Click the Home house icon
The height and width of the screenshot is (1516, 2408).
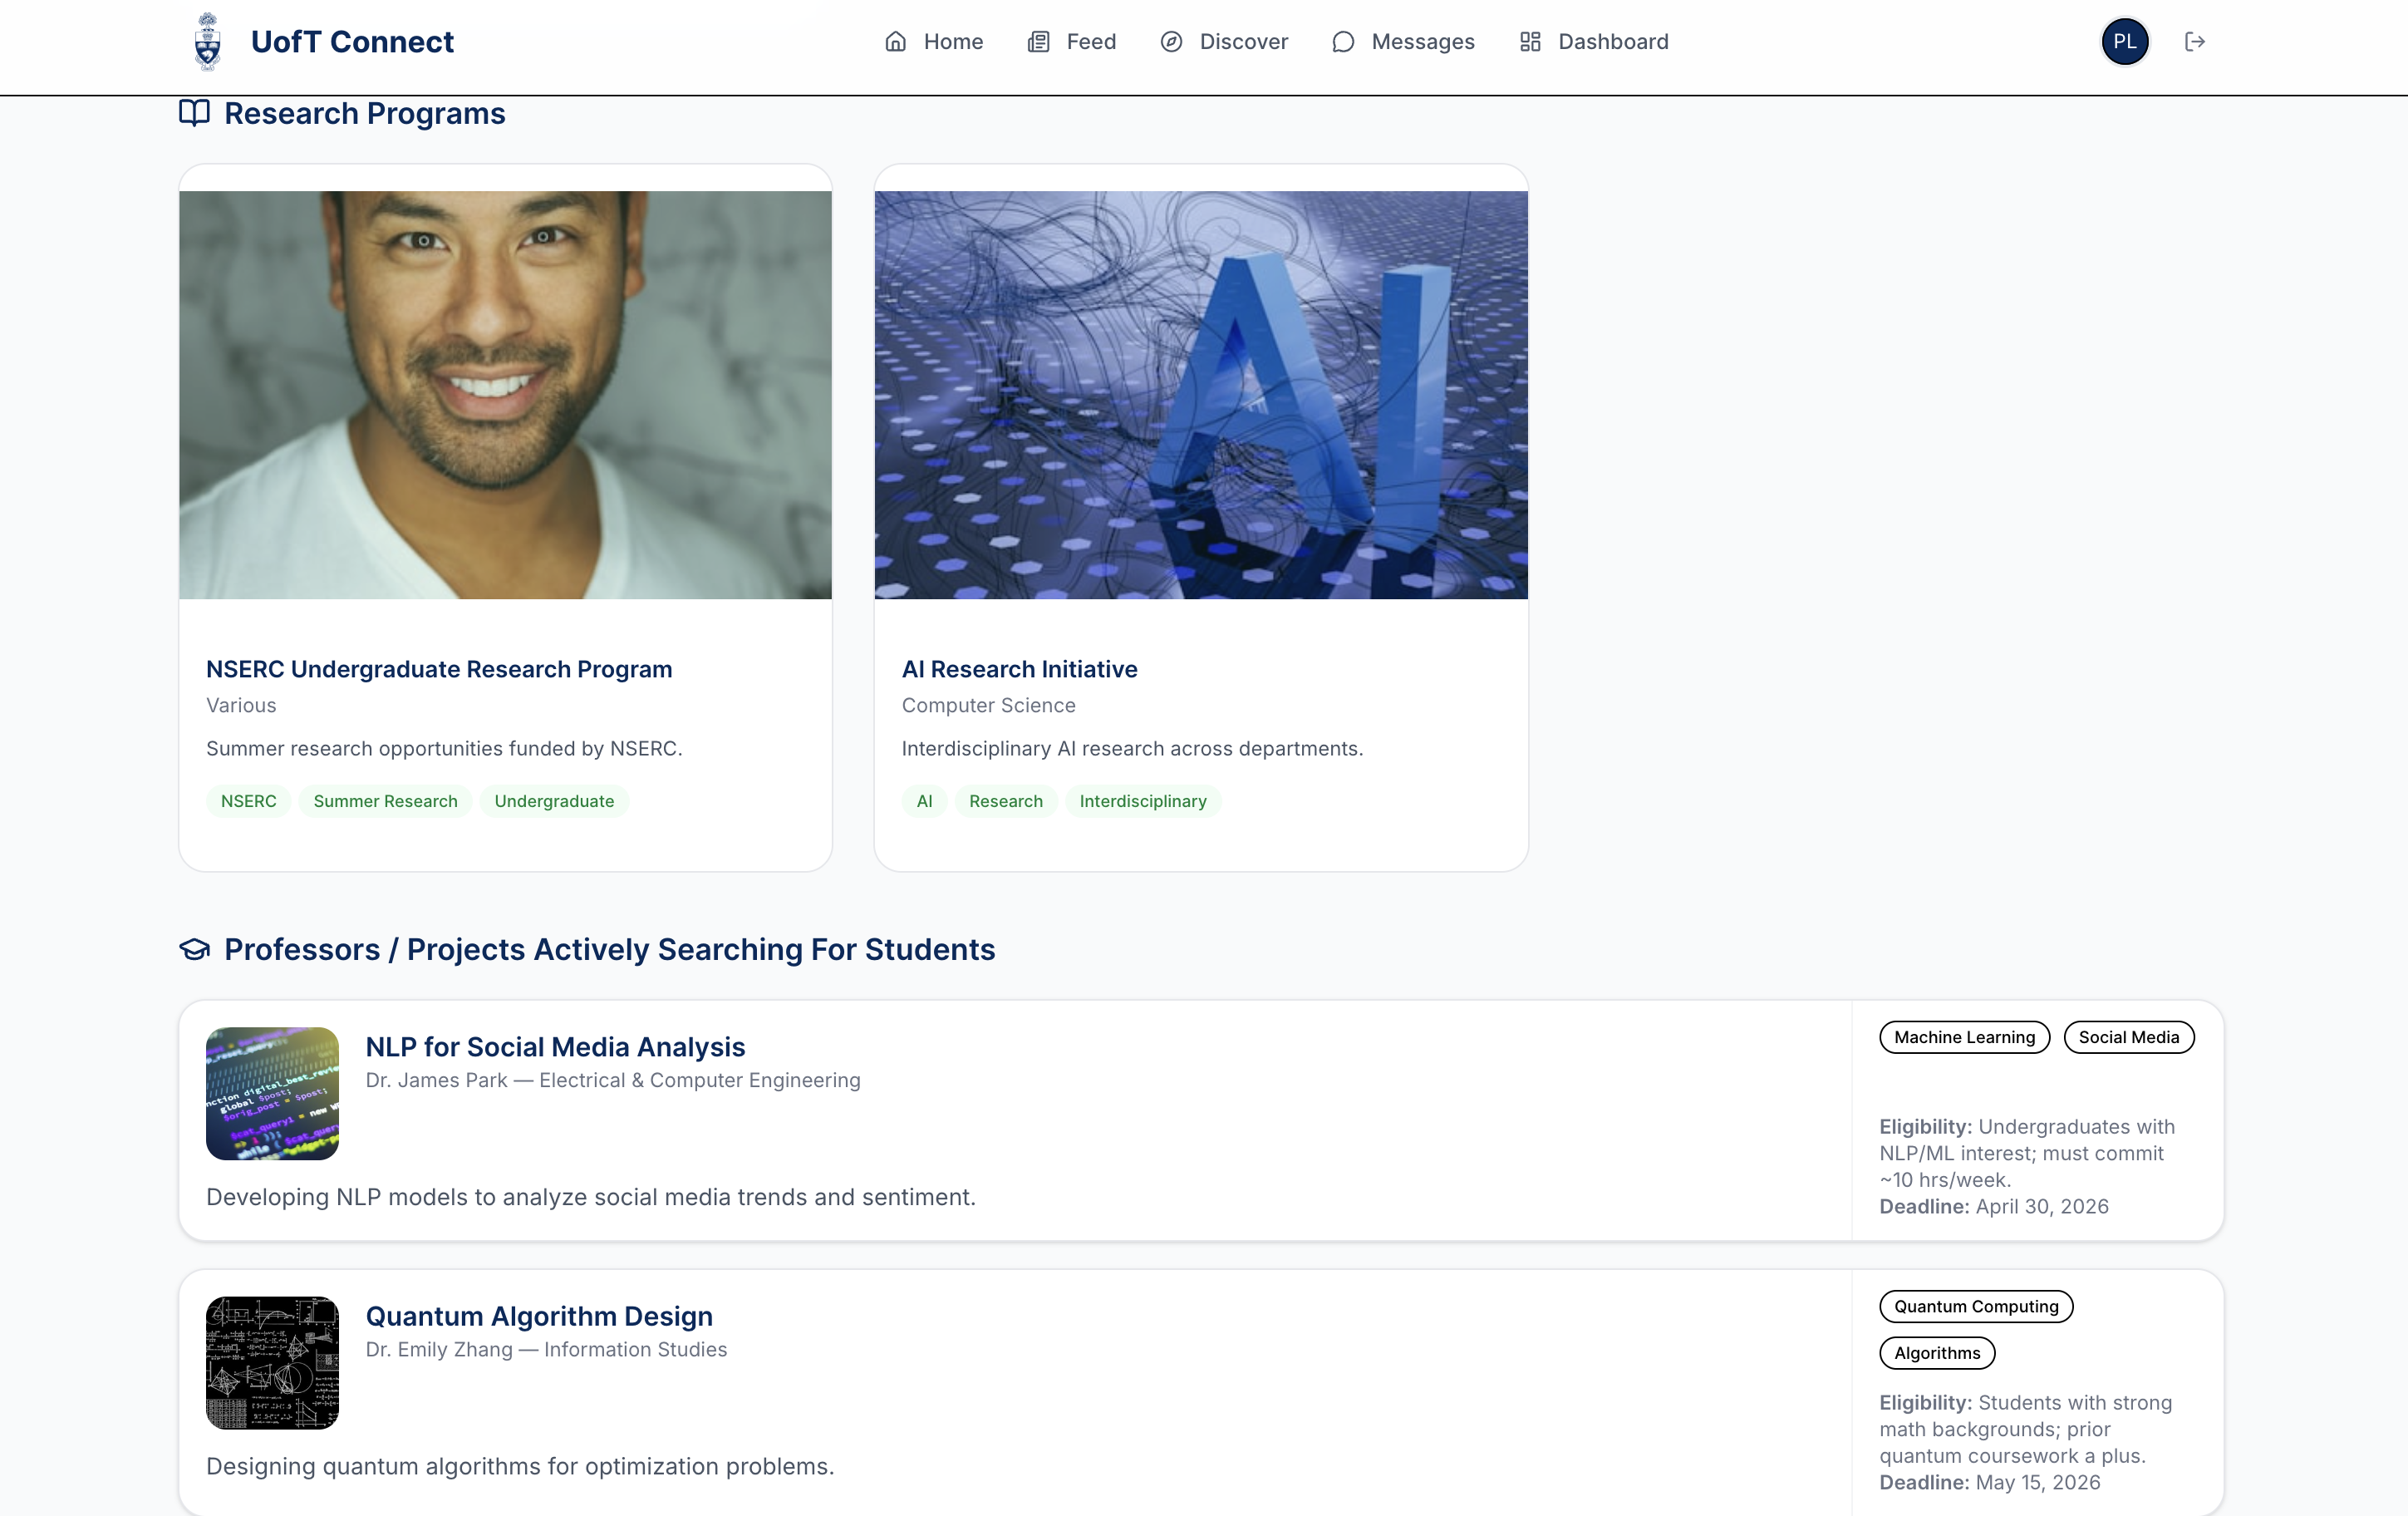click(x=895, y=42)
